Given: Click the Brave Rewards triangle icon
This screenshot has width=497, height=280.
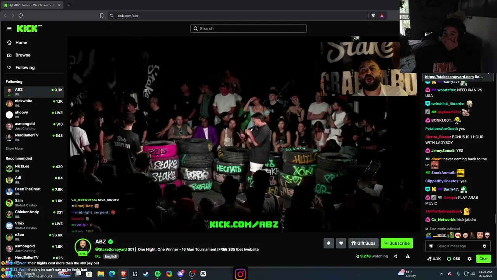Looking at the screenshot, I should click(x=382, y=16).
